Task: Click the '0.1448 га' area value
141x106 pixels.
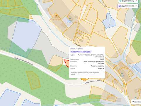Action: 101,68
